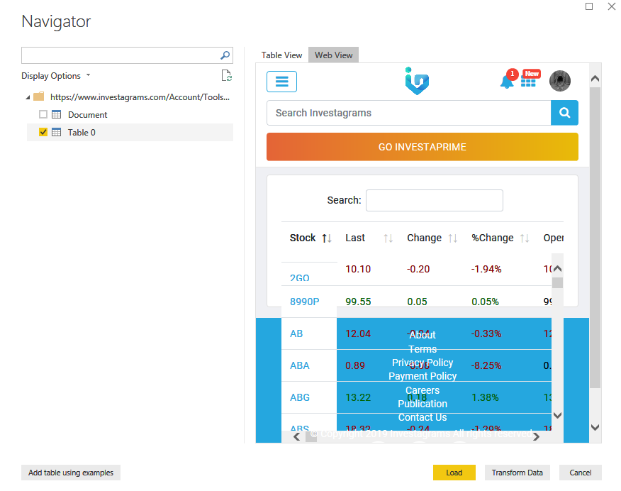The height and width of the screenshot is (491, 621).
Task: Sort by %Change column arrows
Action: click(x=525, y=238)
